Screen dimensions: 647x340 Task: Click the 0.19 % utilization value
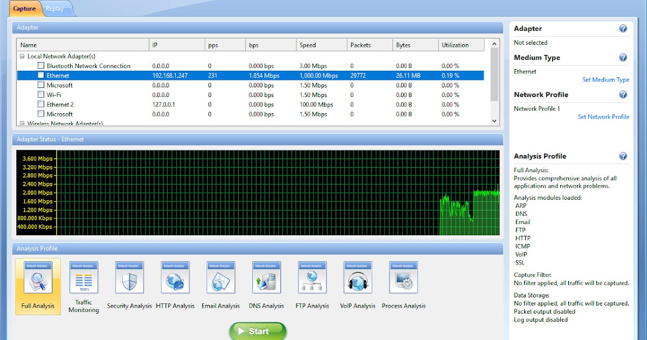450,76
